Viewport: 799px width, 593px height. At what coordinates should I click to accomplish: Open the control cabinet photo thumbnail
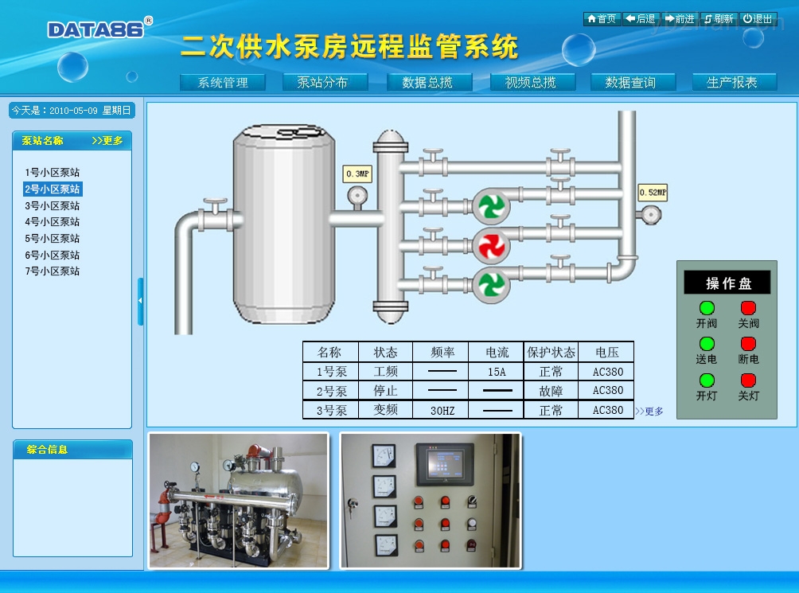431,501
